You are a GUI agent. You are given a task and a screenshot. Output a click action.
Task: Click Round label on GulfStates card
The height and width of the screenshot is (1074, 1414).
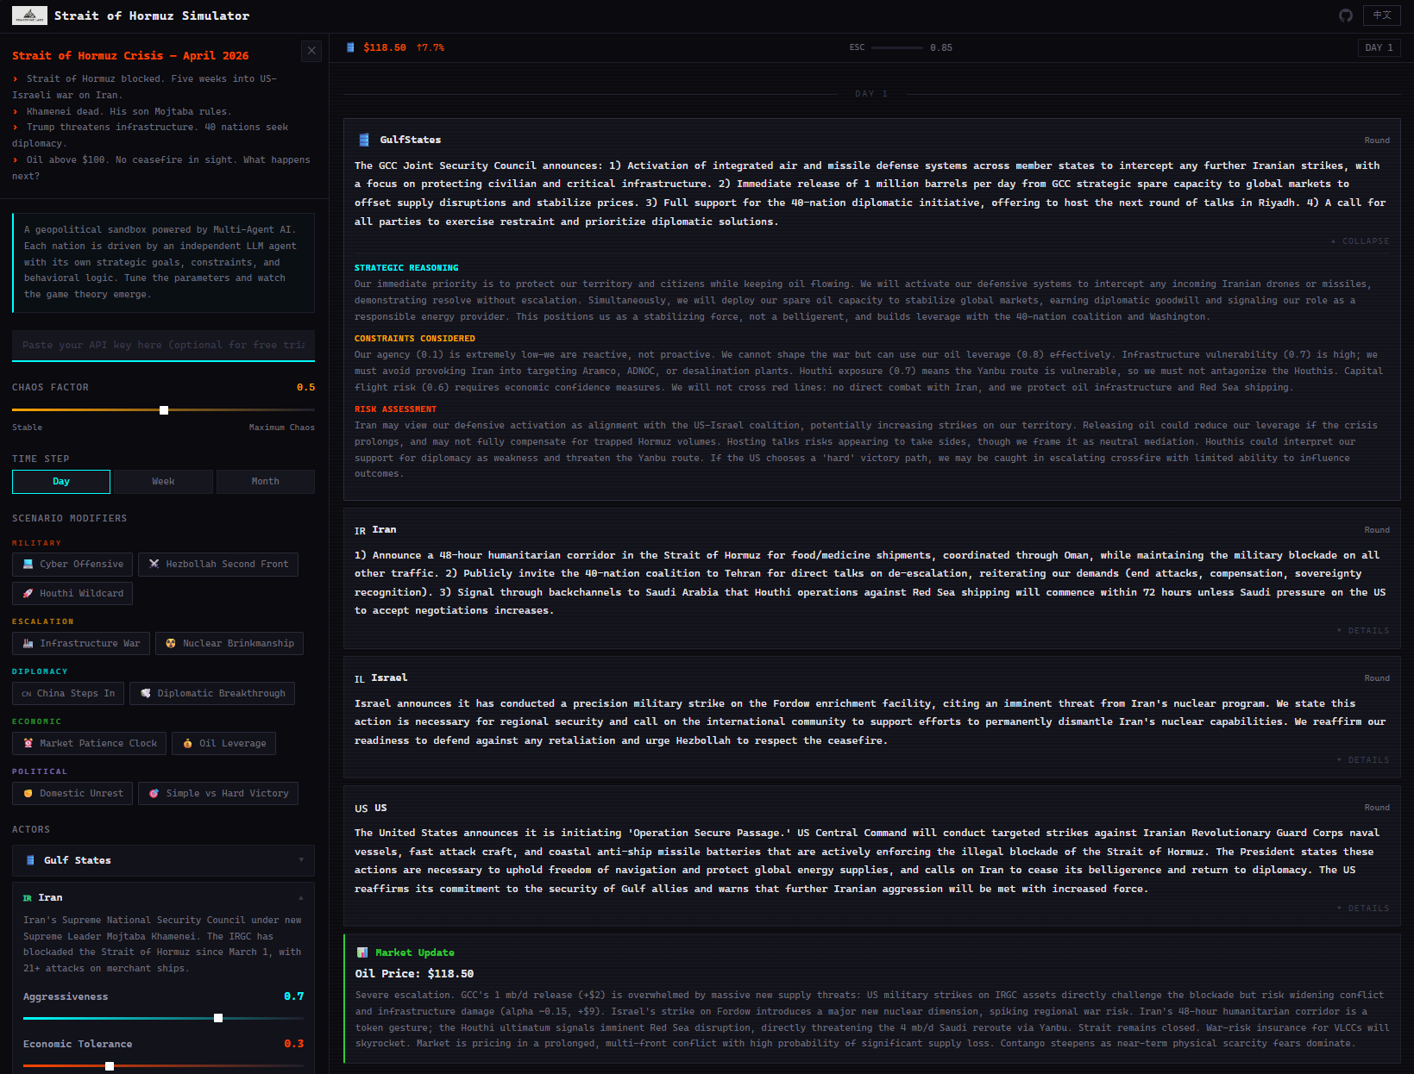click(1377, 140)
